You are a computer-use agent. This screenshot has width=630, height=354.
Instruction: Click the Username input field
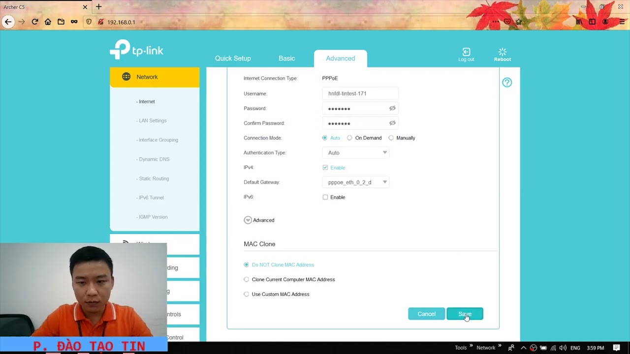[x=360, y=93]
